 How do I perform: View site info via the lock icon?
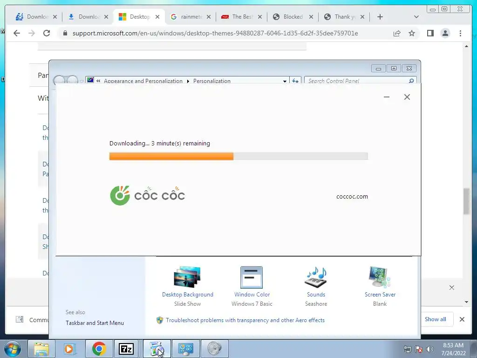65,33
